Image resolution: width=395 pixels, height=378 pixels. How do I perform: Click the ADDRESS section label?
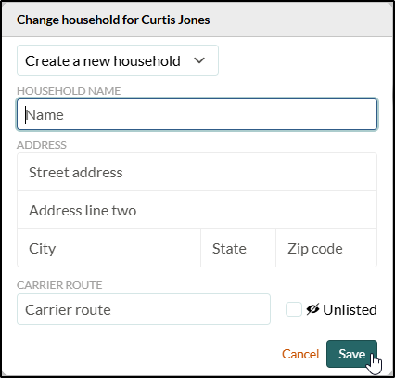[42, 145]
